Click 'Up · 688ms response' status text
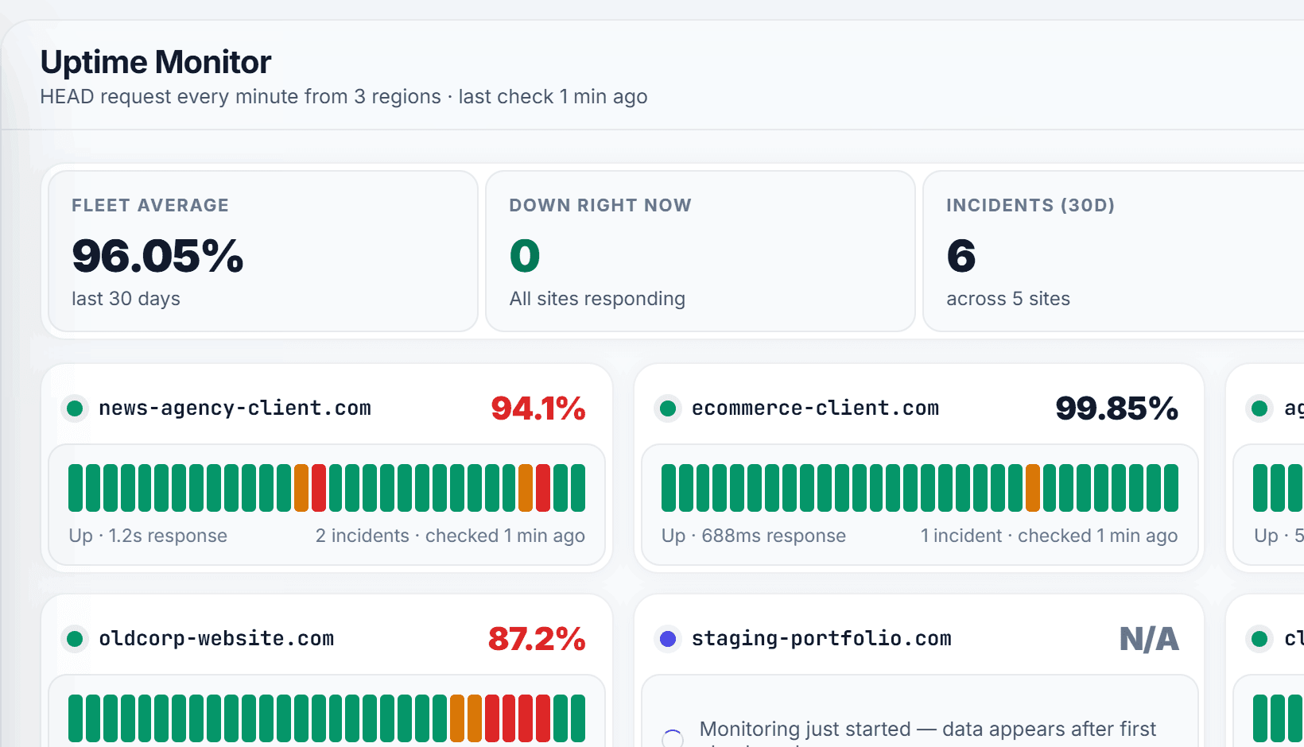 click(x=754, y=536)
